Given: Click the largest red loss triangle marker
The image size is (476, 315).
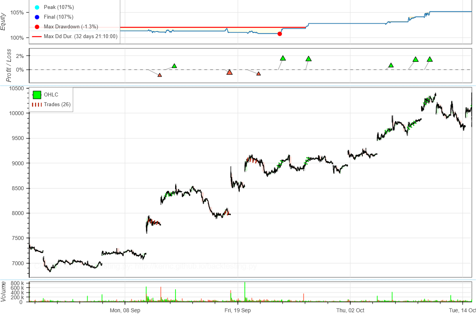Looking at the screenshot, I should (230, 72).
